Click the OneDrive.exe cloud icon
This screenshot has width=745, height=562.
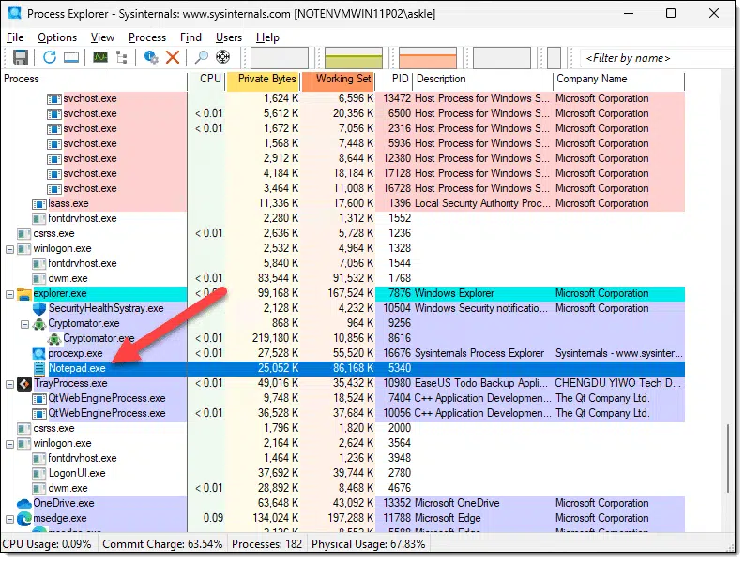(x=24, y=504)
